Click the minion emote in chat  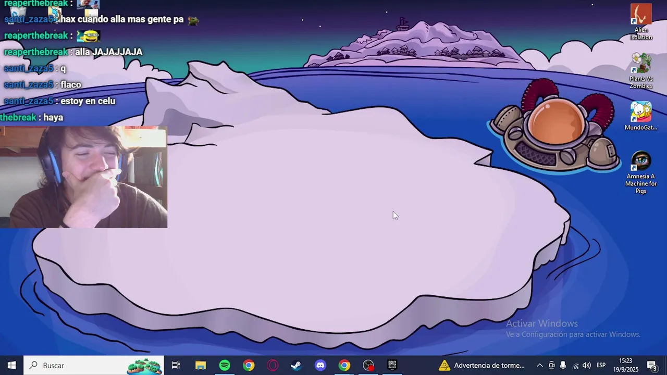90,36
